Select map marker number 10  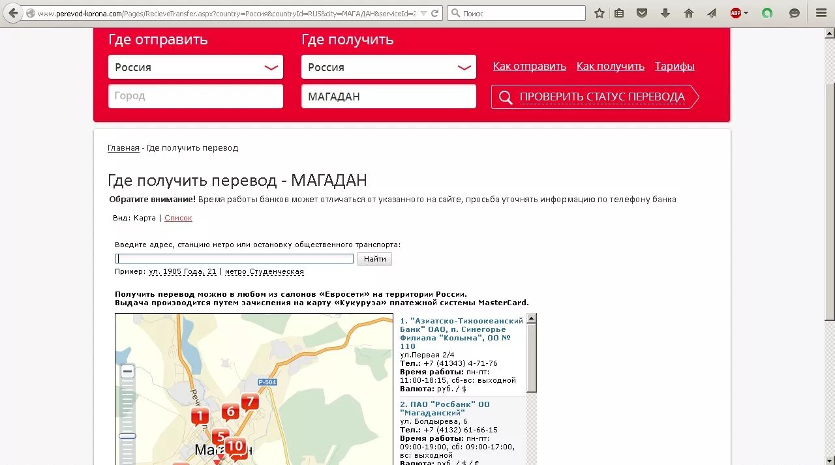(x=235, y=446)
